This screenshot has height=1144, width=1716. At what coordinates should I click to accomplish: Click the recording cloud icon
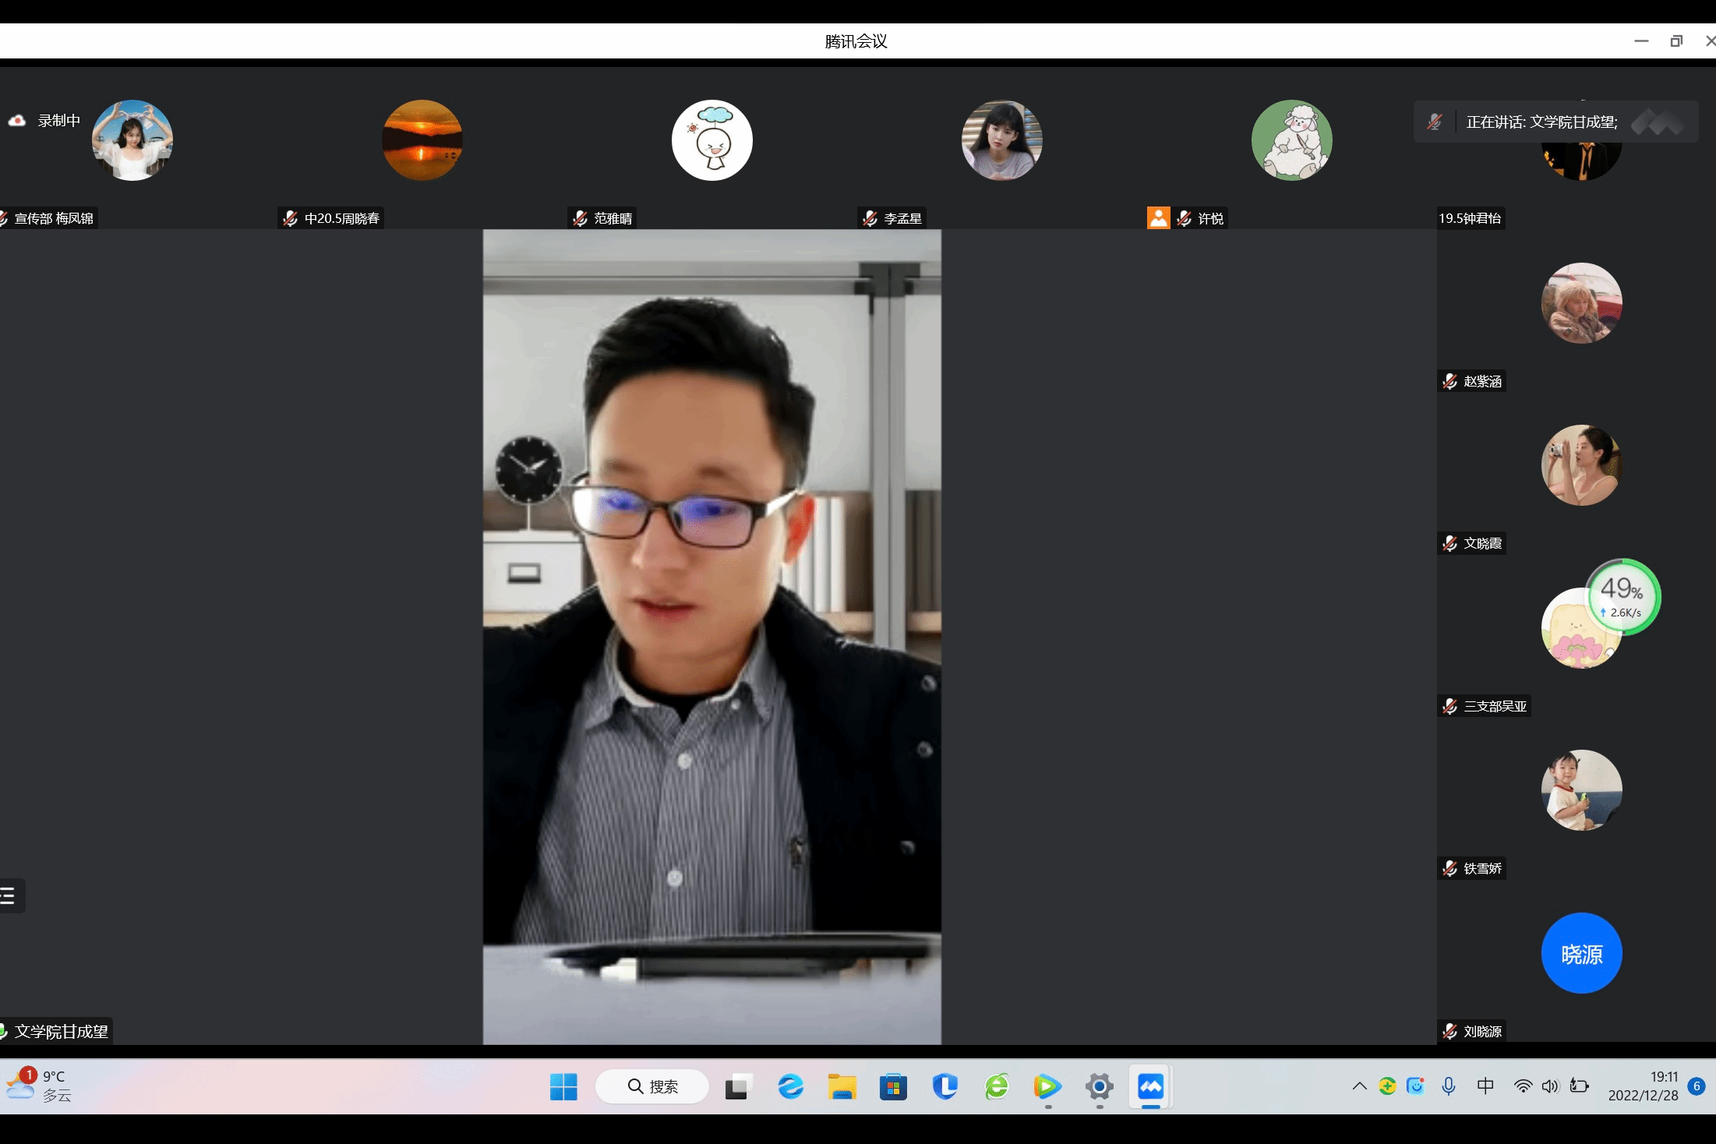click(17, 121)
